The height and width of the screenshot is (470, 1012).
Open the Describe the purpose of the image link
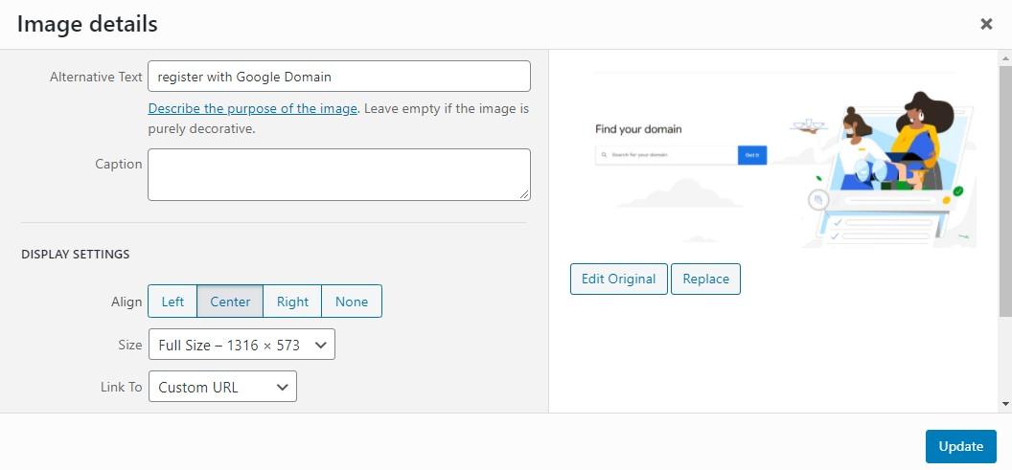252,108
